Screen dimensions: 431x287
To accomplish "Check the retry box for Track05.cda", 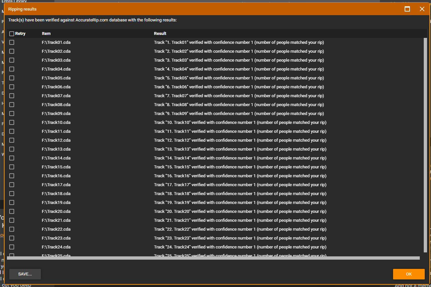I will [x=12, y=78].
